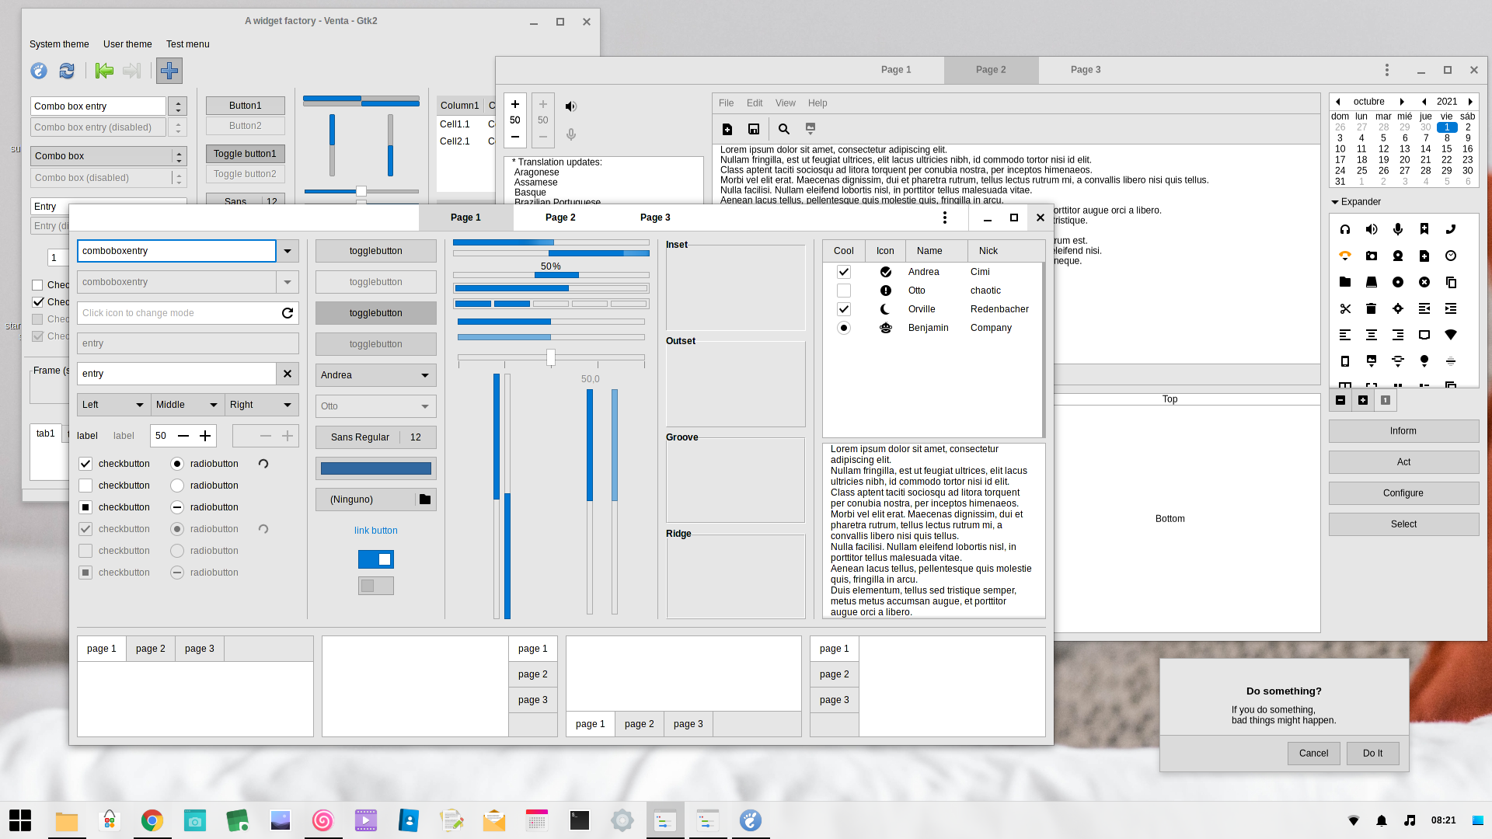
Task: Uncheck the first checked checkbutton
Action: click(85, 464)
